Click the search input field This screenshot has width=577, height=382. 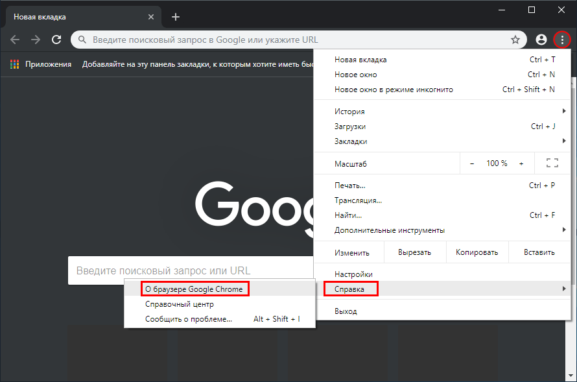pyautogui.click(x=259, y=40)
